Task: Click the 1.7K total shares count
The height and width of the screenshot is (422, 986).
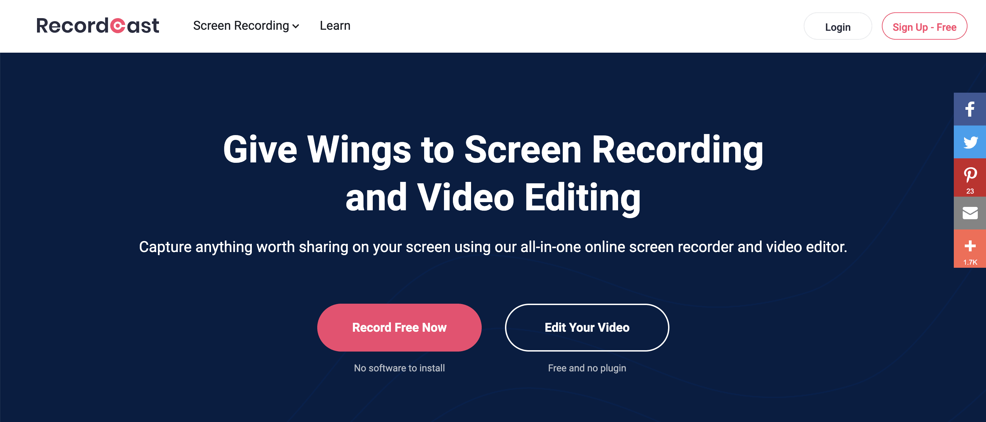Action: [x=970, y=262]
